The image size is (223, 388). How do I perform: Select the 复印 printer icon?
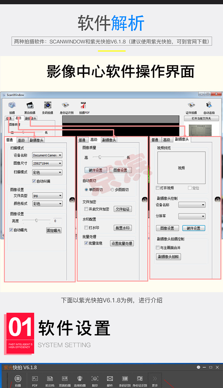[95, 379]
